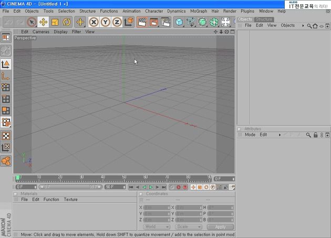This screenshot has width=331, height=238.
Task: Click the search icon in Object Manager
Action: (x=309, y=26)
